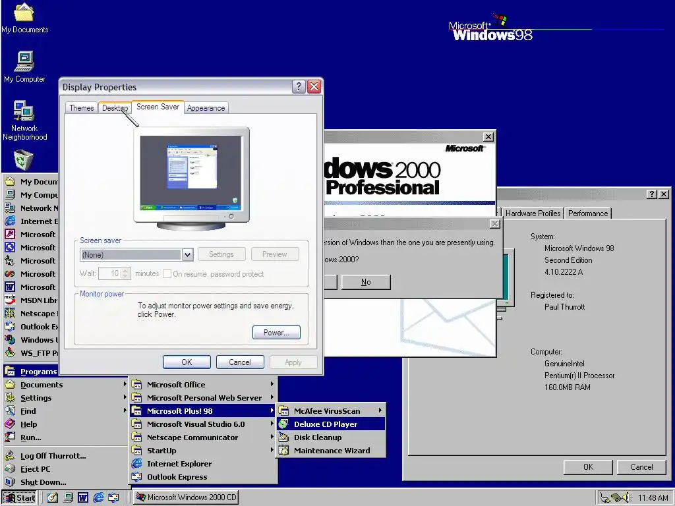This screenshot has width=675, height=506.
Task: Select Microsoft Windows 2000 CD taskbar button
Action: pyautogui.click(x=185, y=497)
